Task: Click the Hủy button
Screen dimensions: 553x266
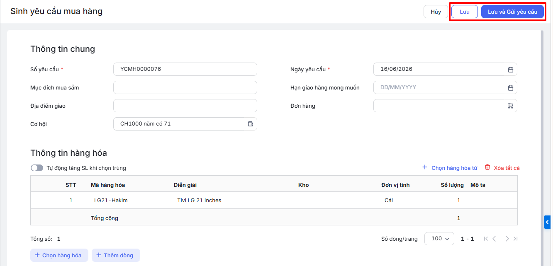Action: [x=436, y=12]
